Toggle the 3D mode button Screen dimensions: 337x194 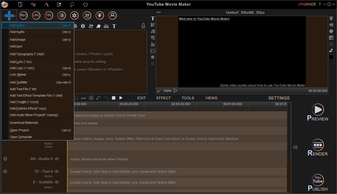pos(331,44)
